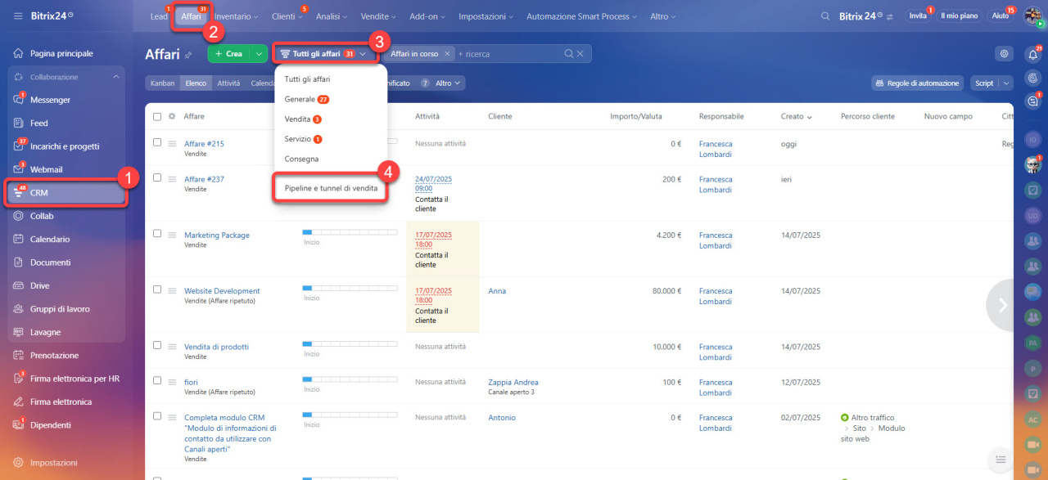Expand the Inventario top menu
This screenshot has width=1048, height=480.
coord(236,16)
